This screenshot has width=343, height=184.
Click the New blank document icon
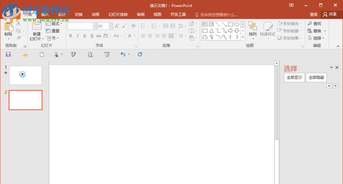pyautogui.click(x=42, y=54)
